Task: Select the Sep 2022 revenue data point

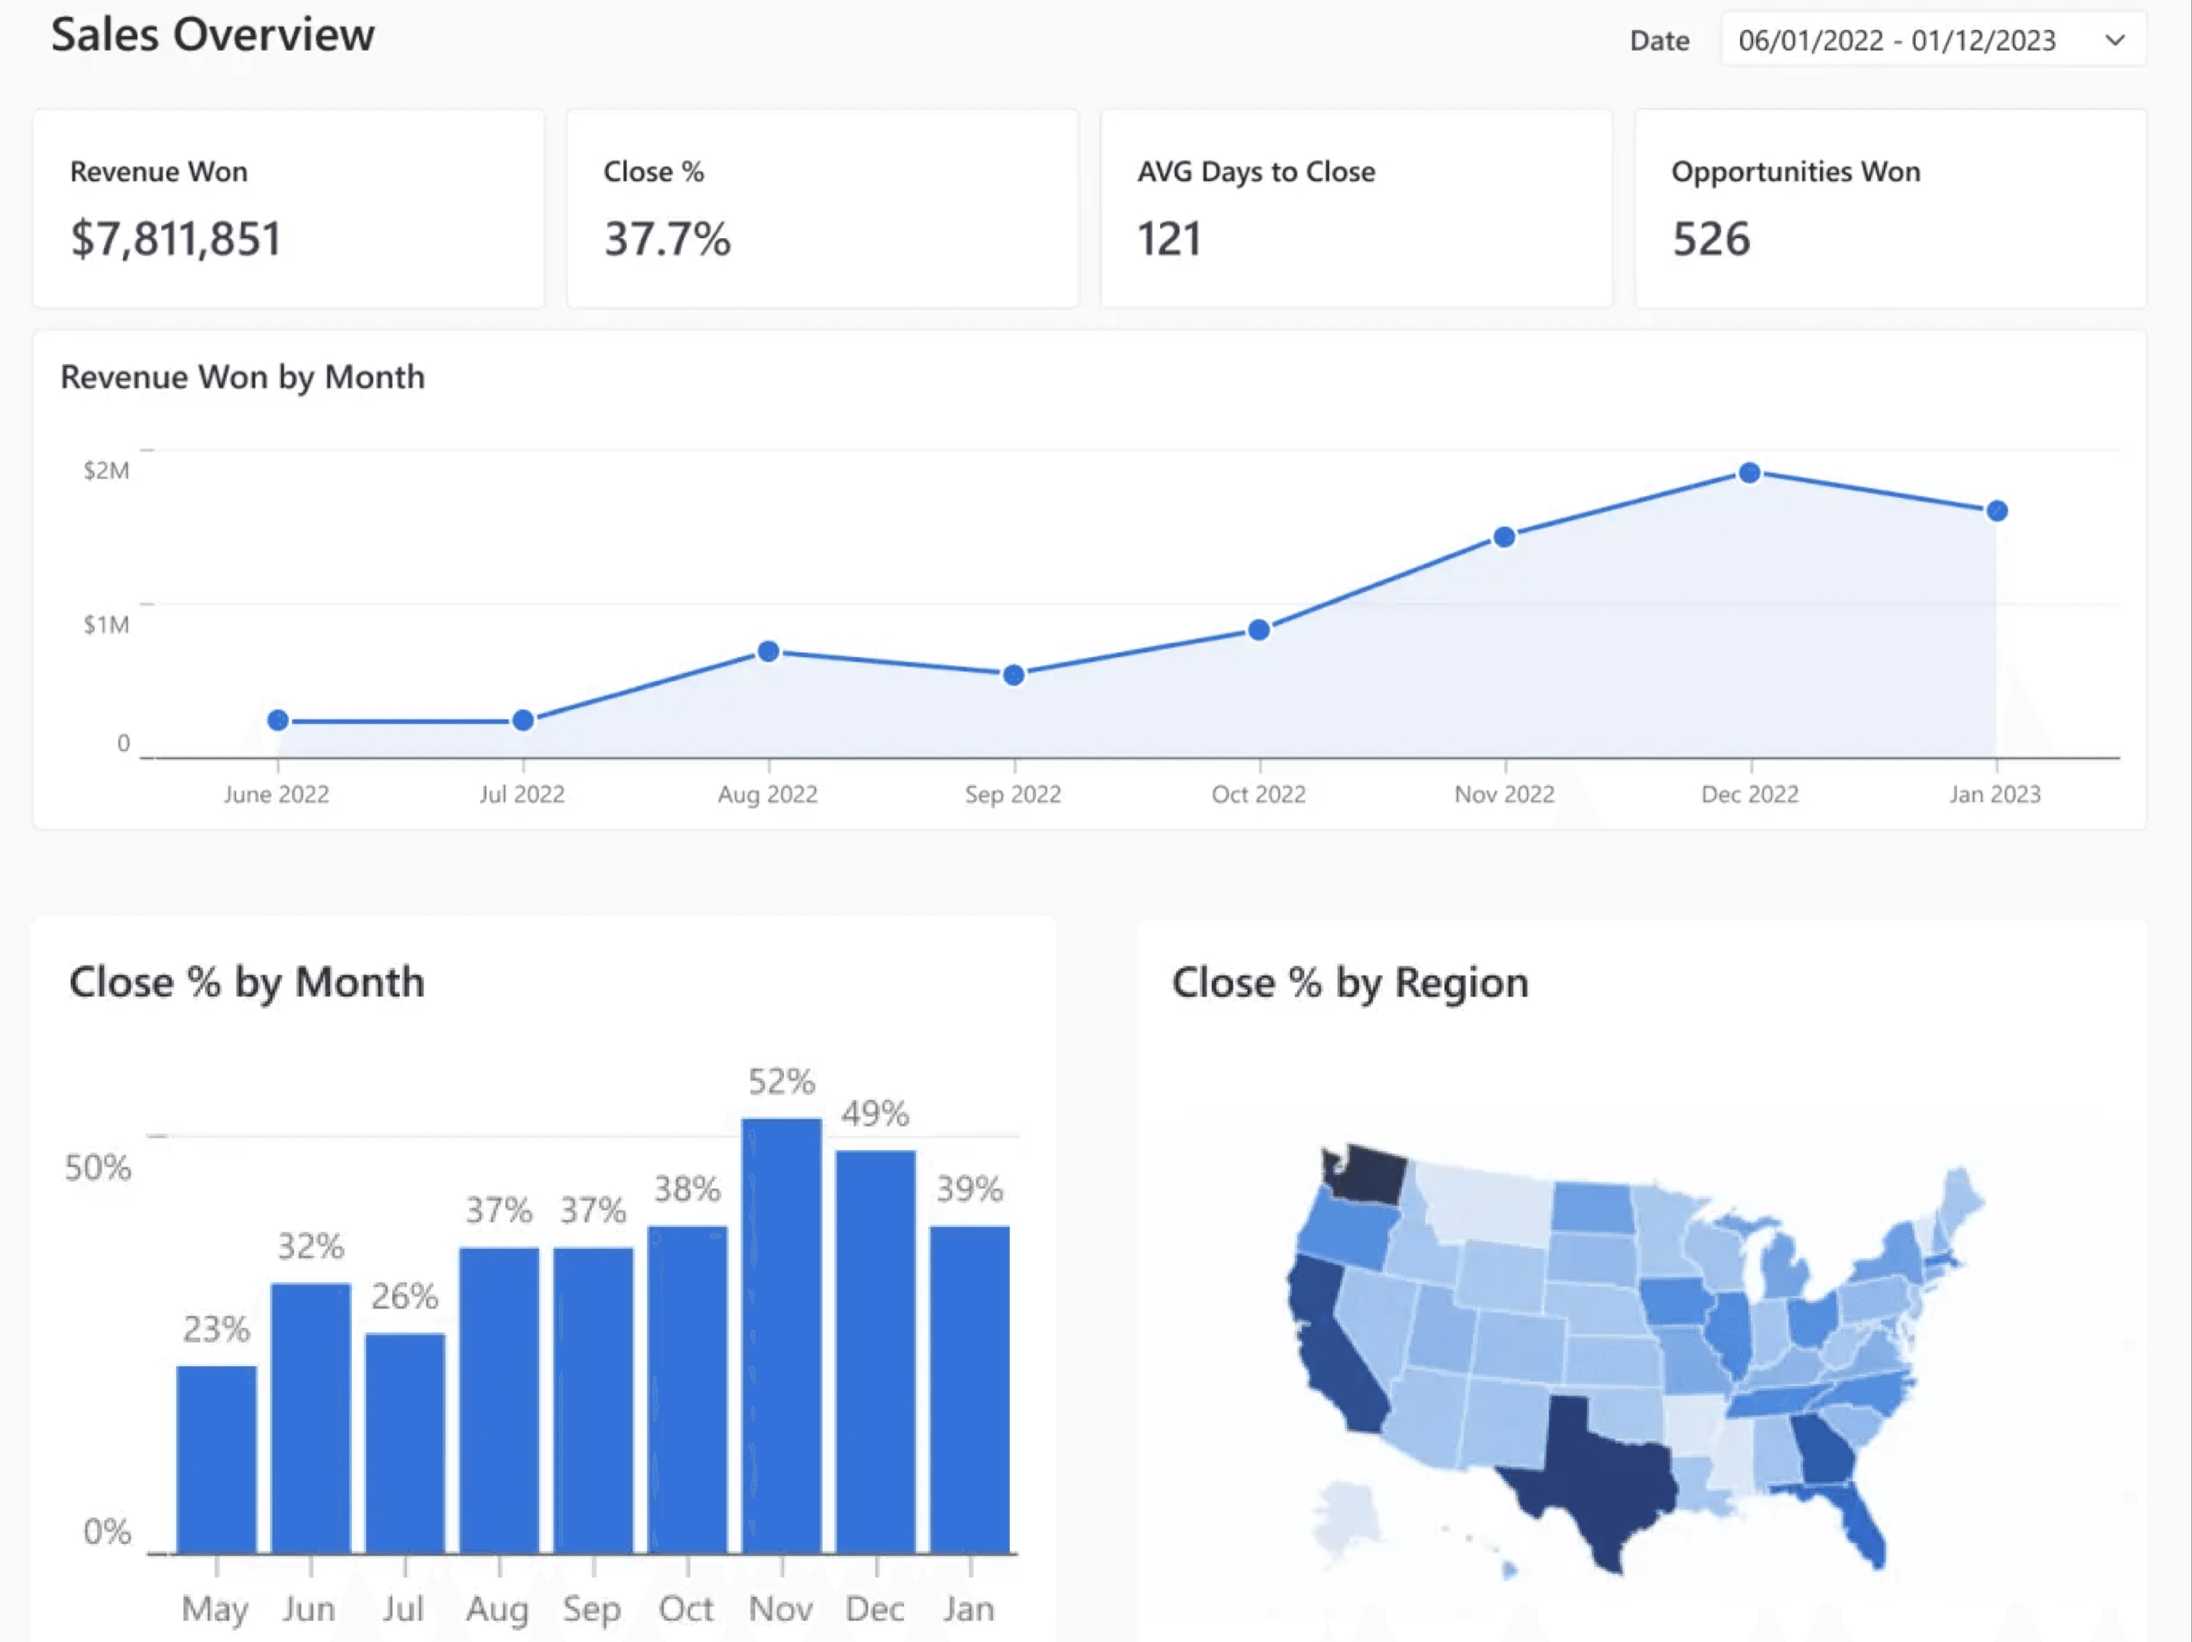Action: pyautogui.click(x=1014, y=676)
